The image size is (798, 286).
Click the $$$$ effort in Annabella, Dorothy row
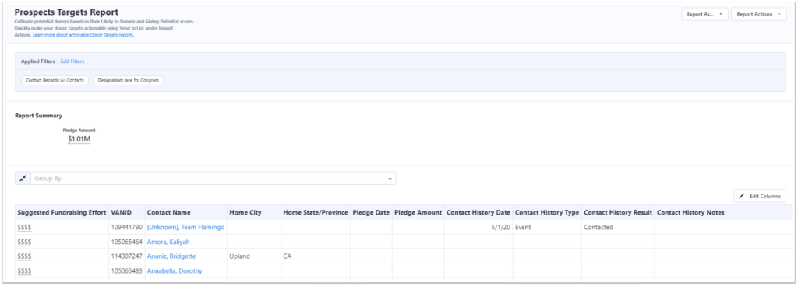(24, 270)
